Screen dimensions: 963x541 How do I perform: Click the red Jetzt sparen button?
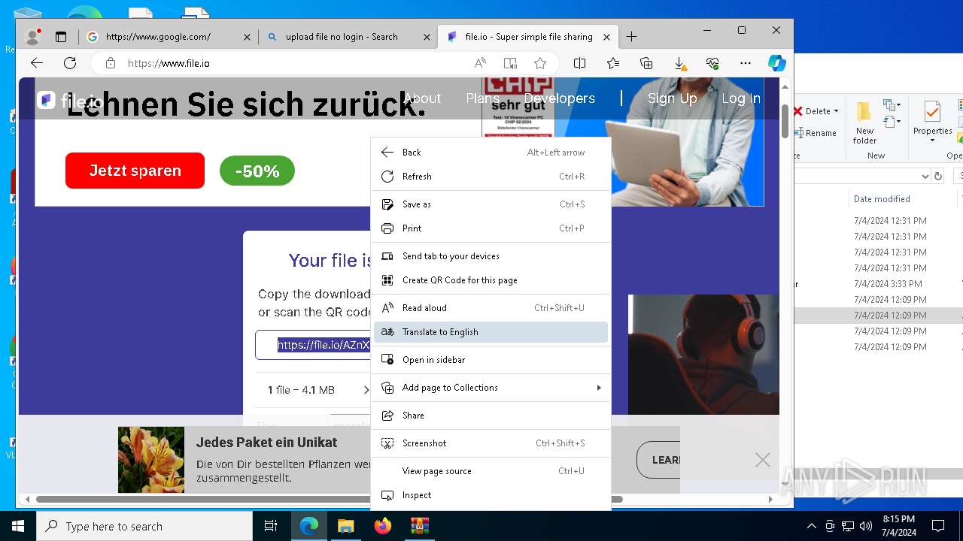(135, 171)
